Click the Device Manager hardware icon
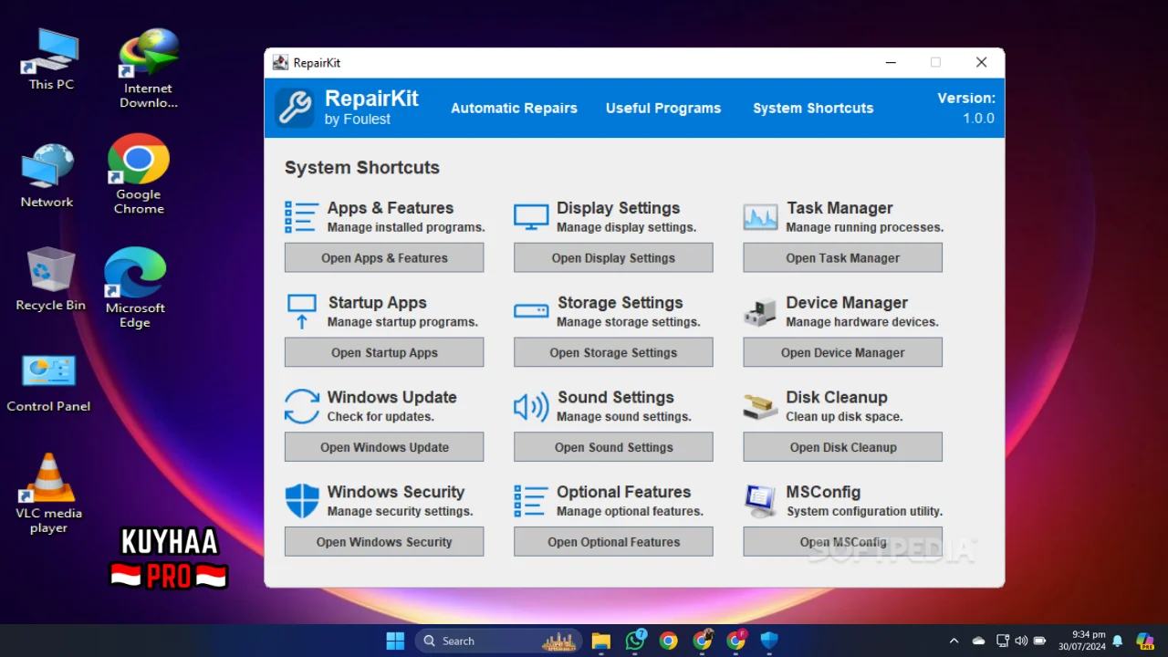 click(x=760, y=312)
